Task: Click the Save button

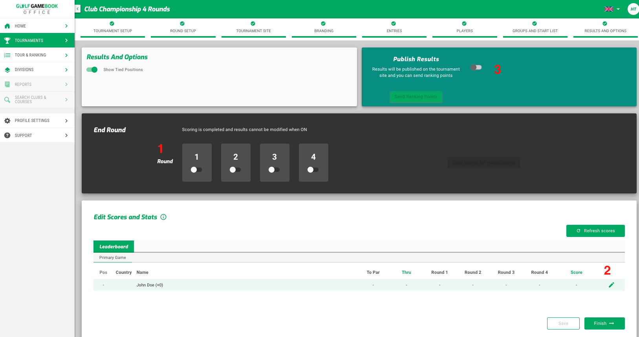Action: [563, 323]
